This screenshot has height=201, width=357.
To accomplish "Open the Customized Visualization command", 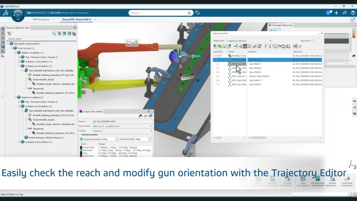I will coord(347,182).
